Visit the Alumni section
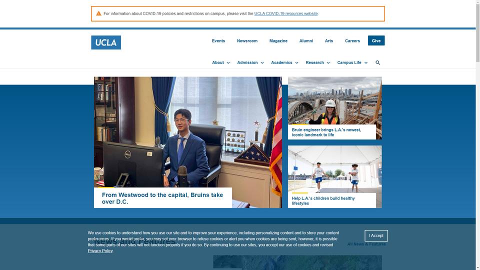Viewport: 480px width, 270px height. pos(306,40)
